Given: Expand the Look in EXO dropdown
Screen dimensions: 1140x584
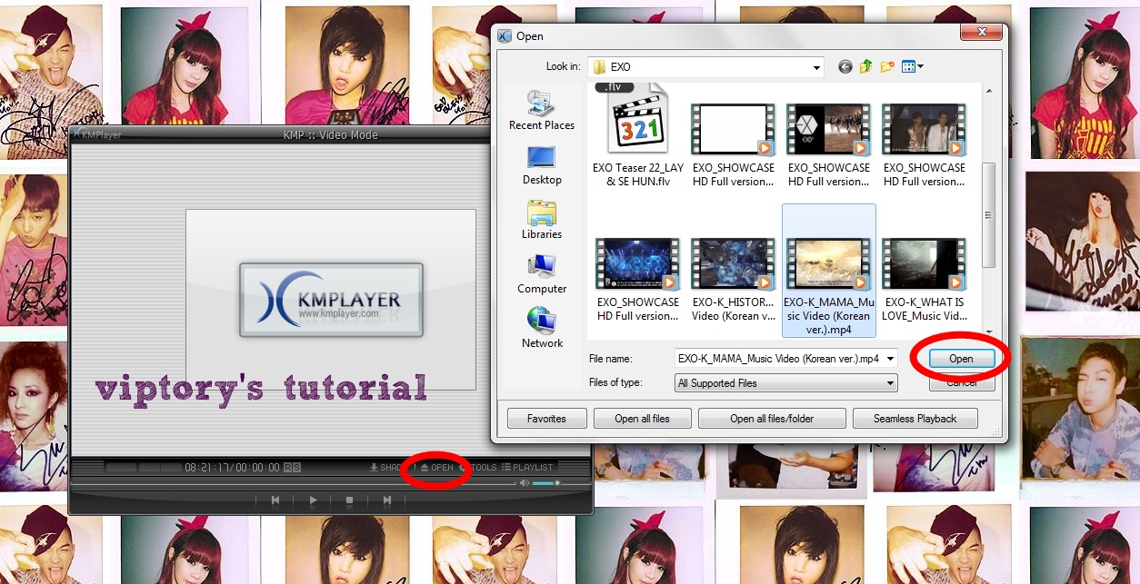Looking at the screenshot, I should pos(817,67).
